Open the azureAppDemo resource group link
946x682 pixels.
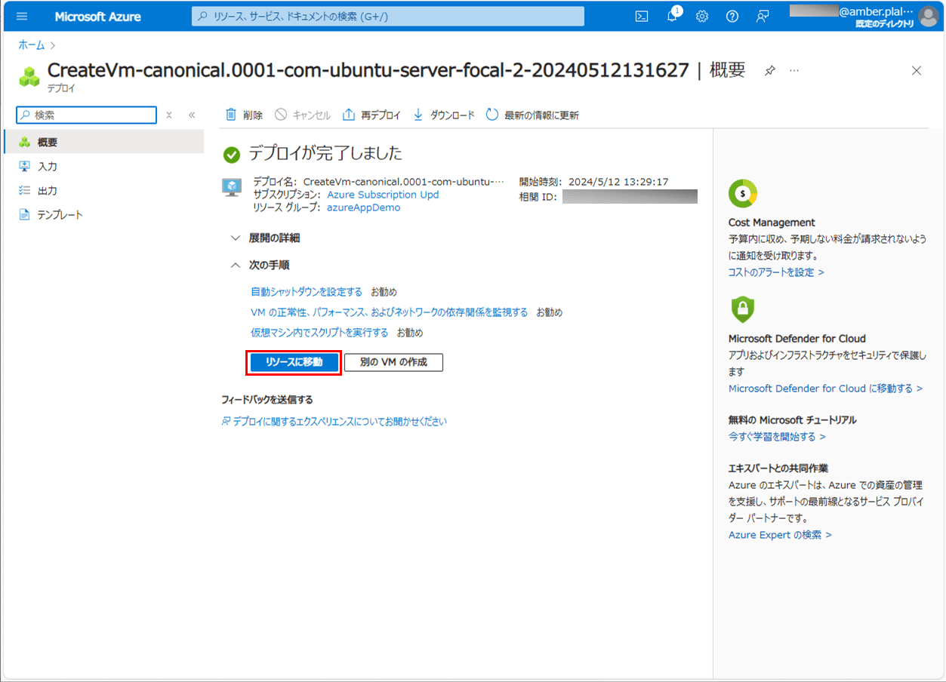coord(364,207)
